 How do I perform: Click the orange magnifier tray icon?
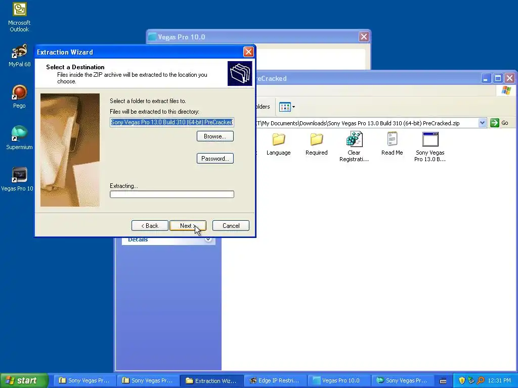tap(481, 380)
